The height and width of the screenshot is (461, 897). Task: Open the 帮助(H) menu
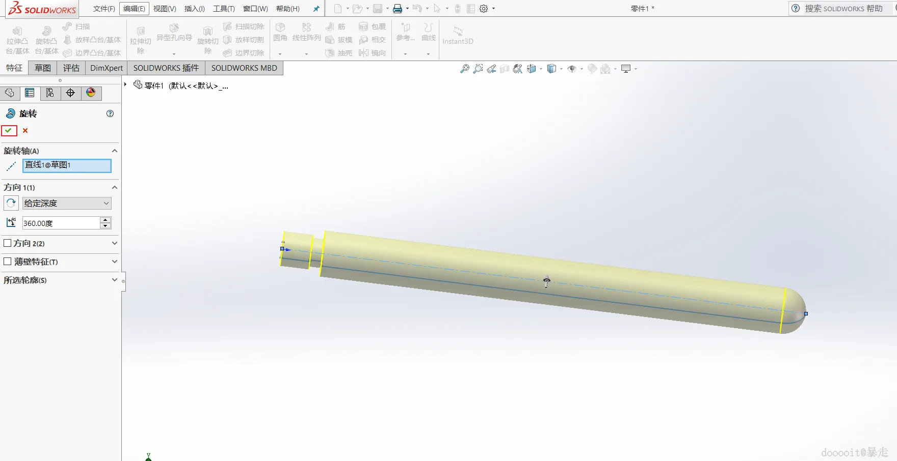tap(288, 9)
